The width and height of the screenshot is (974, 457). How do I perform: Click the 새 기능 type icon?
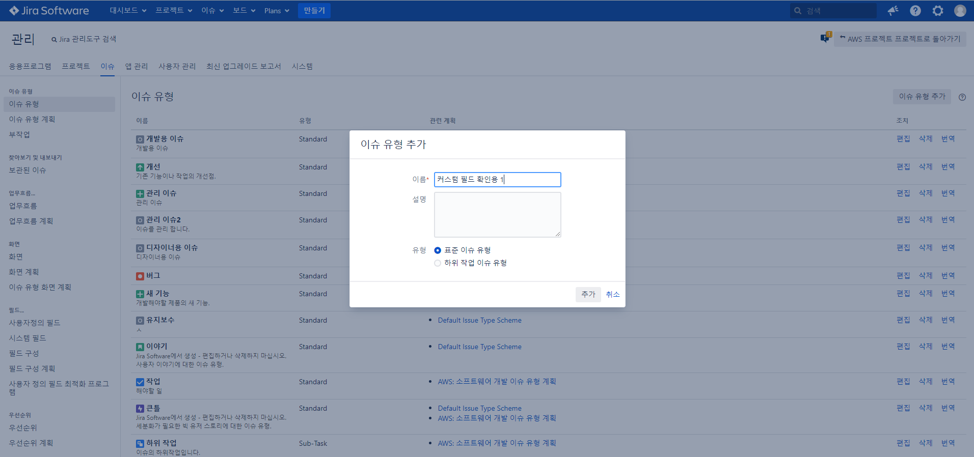pos(140,294)
